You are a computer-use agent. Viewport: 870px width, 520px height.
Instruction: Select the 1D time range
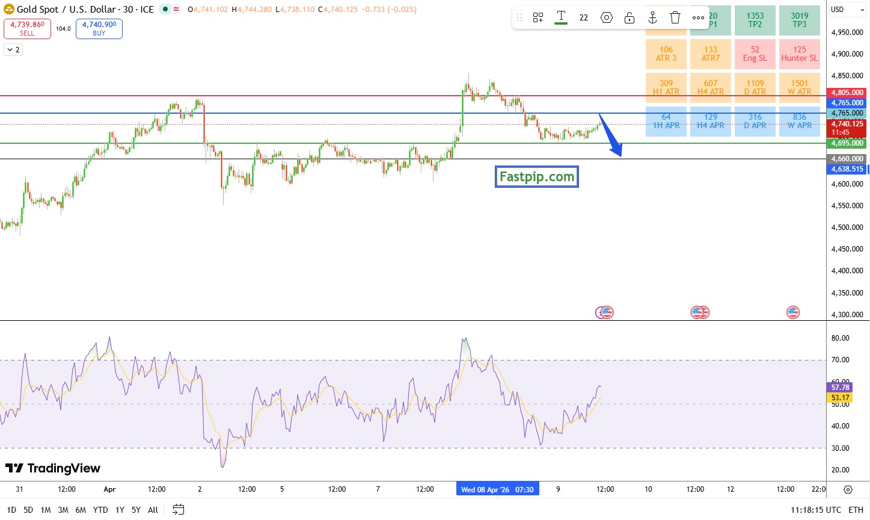[11, 510]
